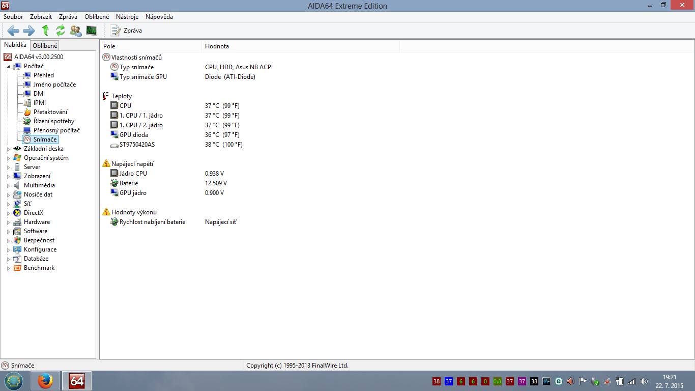
Task: Open the Zpráva menu in menu bar
Action: coord(68,17)
